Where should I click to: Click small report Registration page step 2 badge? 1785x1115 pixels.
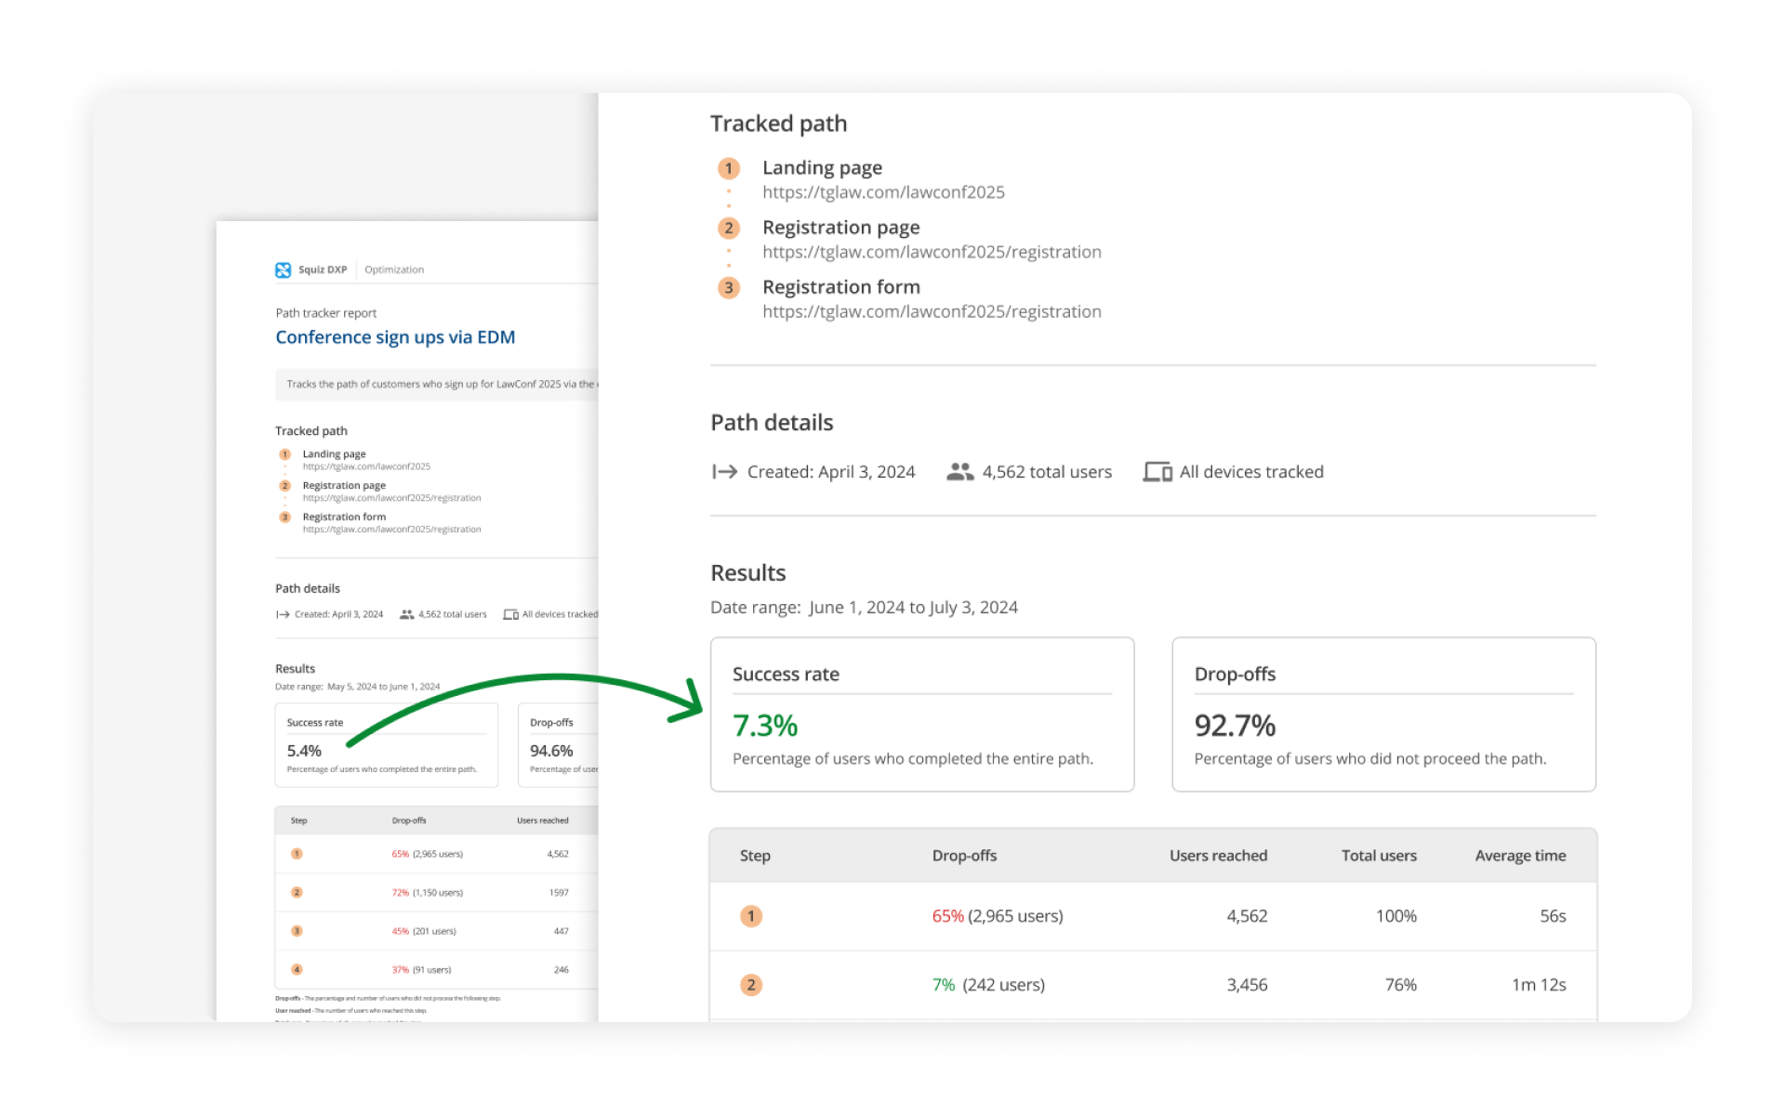point(284,486)
